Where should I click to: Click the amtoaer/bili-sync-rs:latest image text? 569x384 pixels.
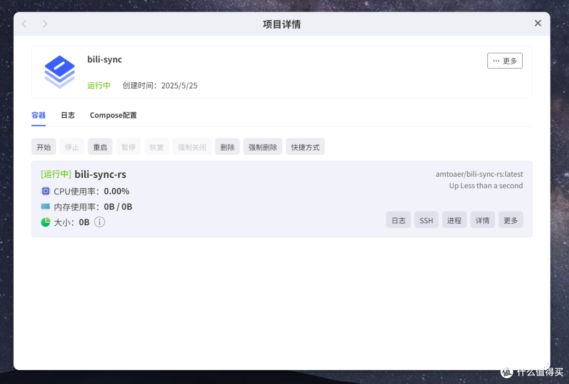pos(479,174)
